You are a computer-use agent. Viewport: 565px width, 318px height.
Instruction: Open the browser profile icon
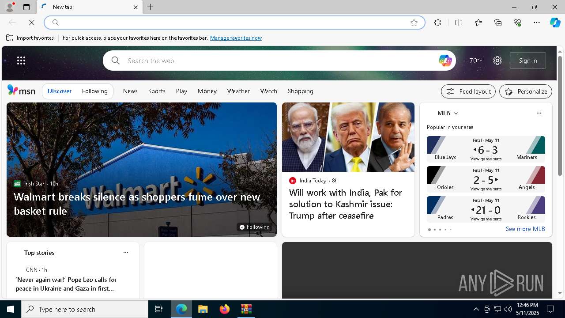9,7
